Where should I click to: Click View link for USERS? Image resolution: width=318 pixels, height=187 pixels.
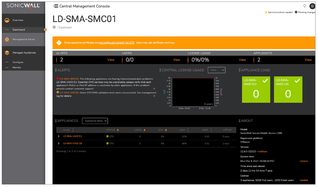coord(177,60)
